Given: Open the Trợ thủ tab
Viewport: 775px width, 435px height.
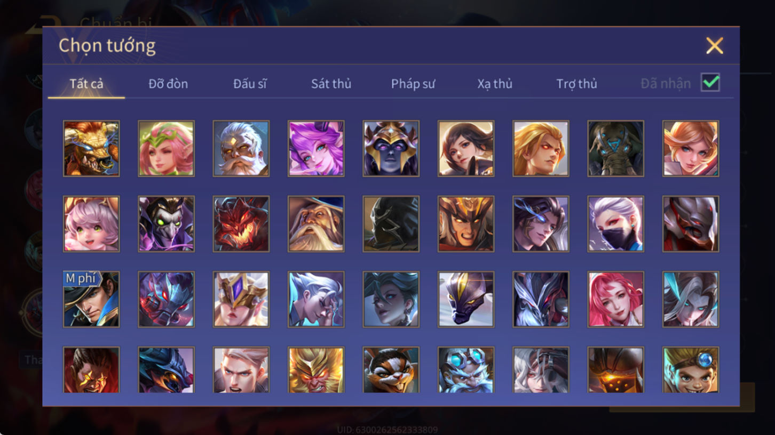Looking at the screenshot, I should [x=576, y=84].
